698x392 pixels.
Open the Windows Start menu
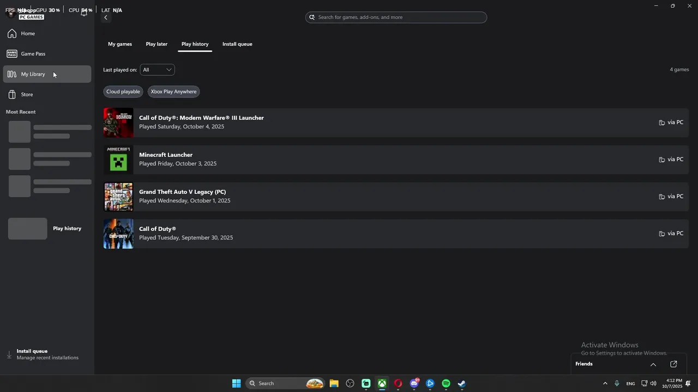pos(236,383)
